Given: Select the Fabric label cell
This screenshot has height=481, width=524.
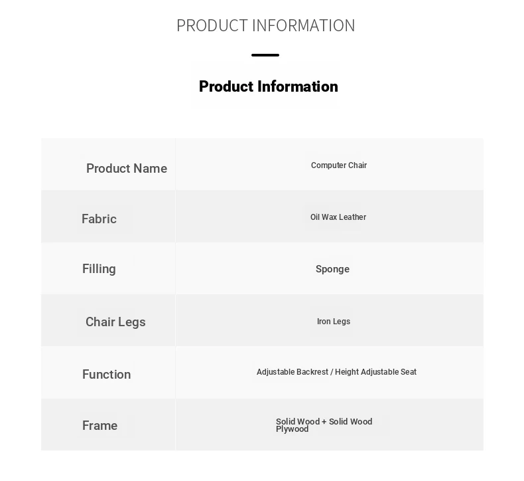Looking at the screenshot, I should coord(108,216).
